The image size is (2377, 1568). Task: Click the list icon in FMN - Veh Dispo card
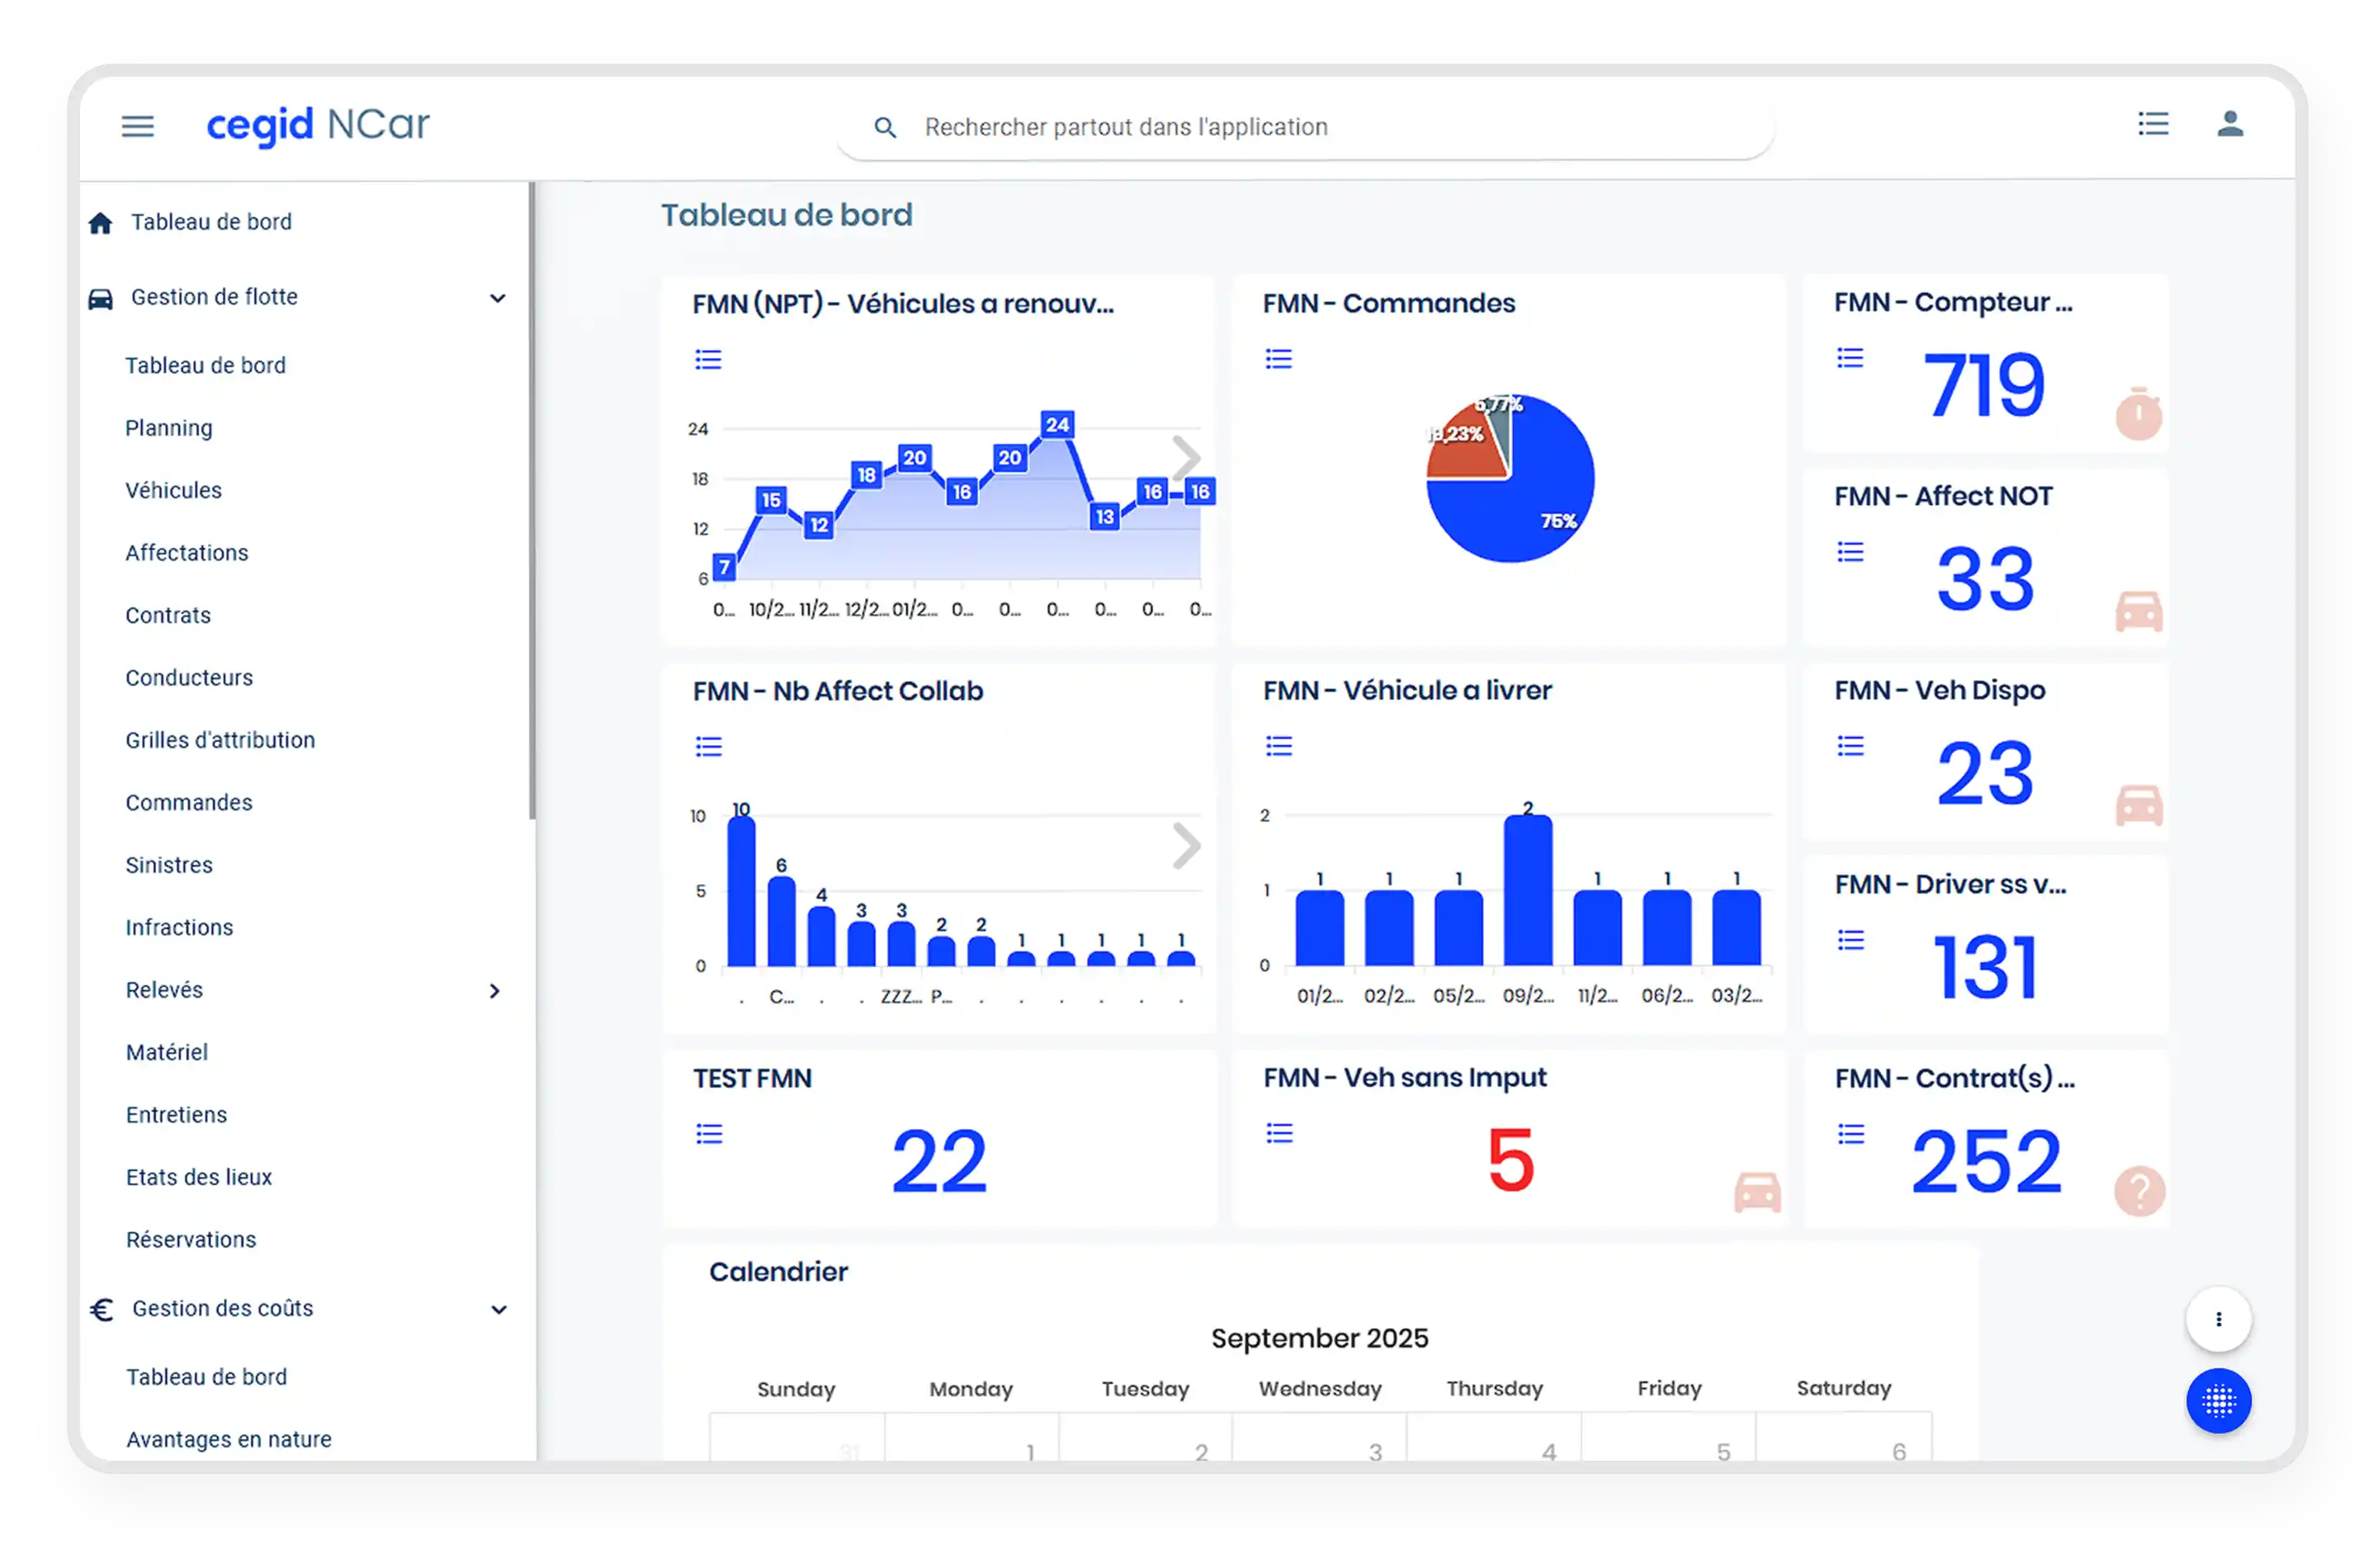tap(1850, 746)
